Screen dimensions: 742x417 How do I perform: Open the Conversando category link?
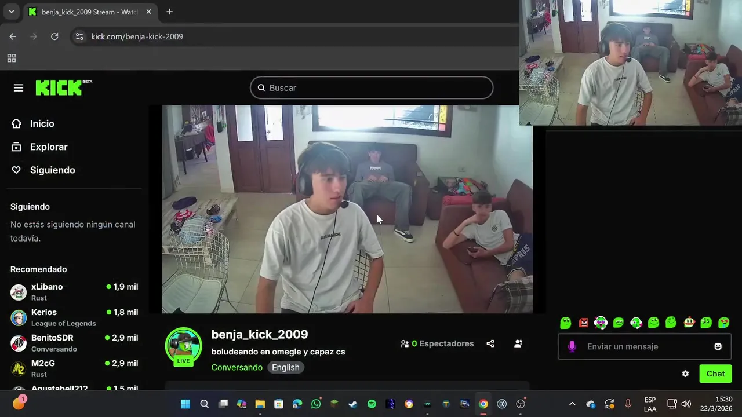237,367
